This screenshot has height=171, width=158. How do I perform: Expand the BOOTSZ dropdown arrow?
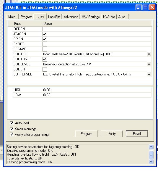click(x=149, y=54)
